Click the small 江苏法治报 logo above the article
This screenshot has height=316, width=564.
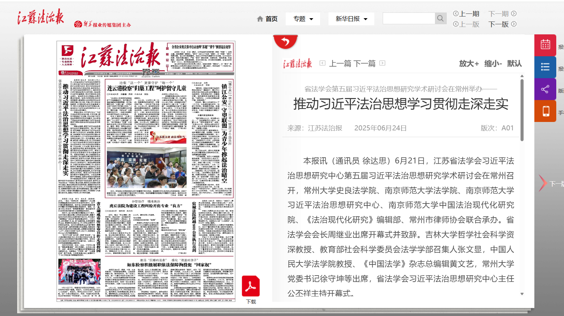pyautogui.click(x=297, y=63)
